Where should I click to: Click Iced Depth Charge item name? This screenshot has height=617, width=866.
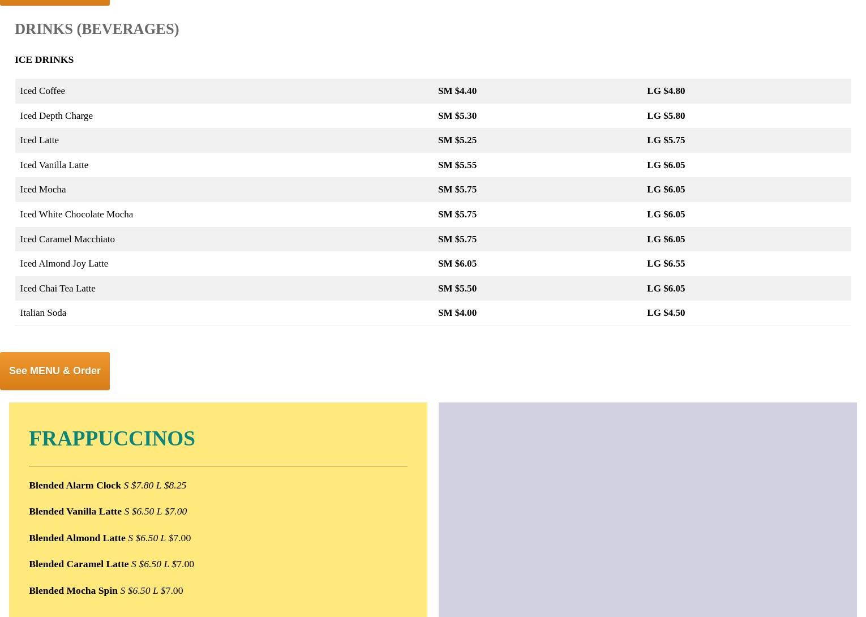56,115
